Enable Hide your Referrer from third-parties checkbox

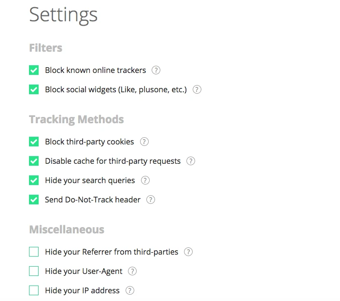pyautogui.click(x=34, y=252)
